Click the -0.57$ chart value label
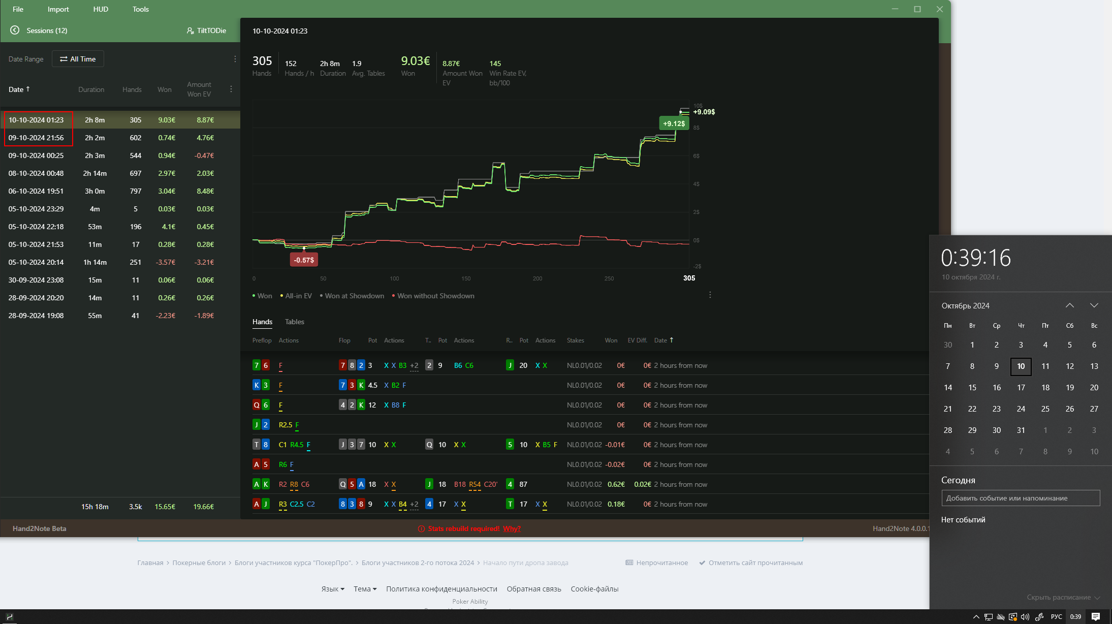Viewport: 1112px width, 624px height. click(304, 260)
